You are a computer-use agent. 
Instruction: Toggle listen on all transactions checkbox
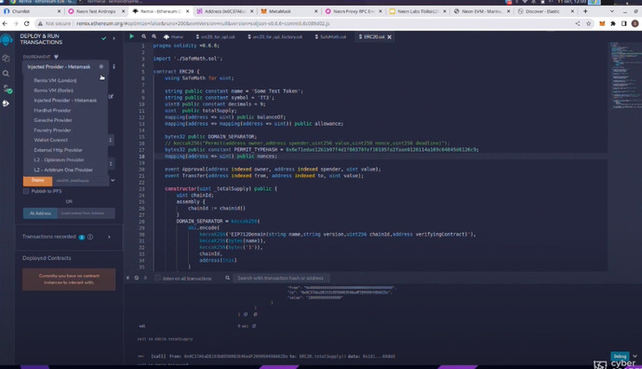tap(157, 278)
